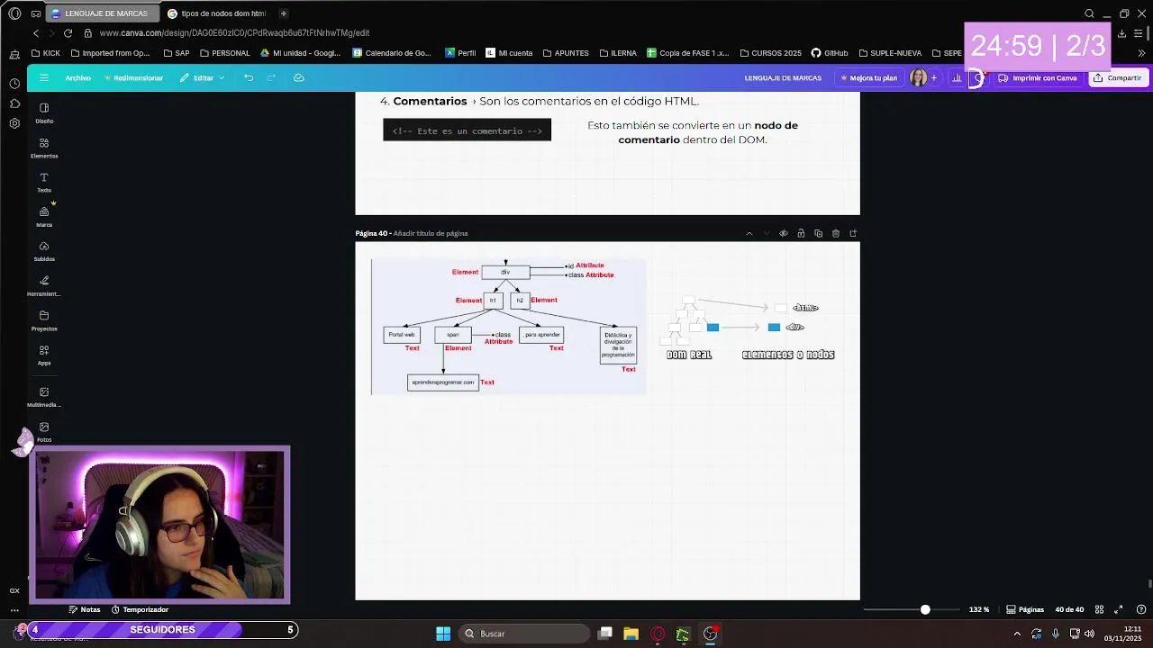Open the grid view of pages

1099,609
